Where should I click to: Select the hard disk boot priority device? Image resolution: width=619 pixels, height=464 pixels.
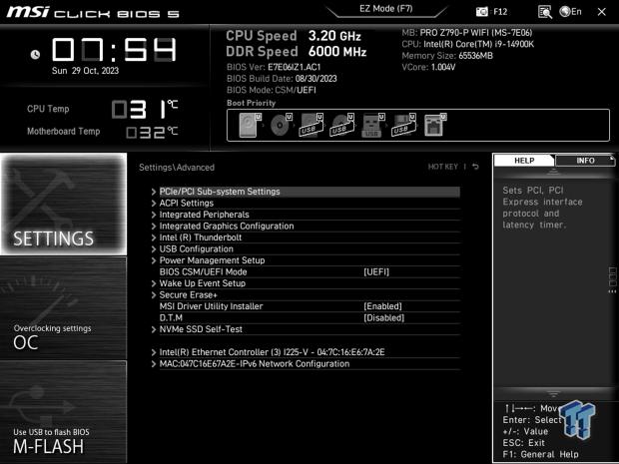(250, 125)
